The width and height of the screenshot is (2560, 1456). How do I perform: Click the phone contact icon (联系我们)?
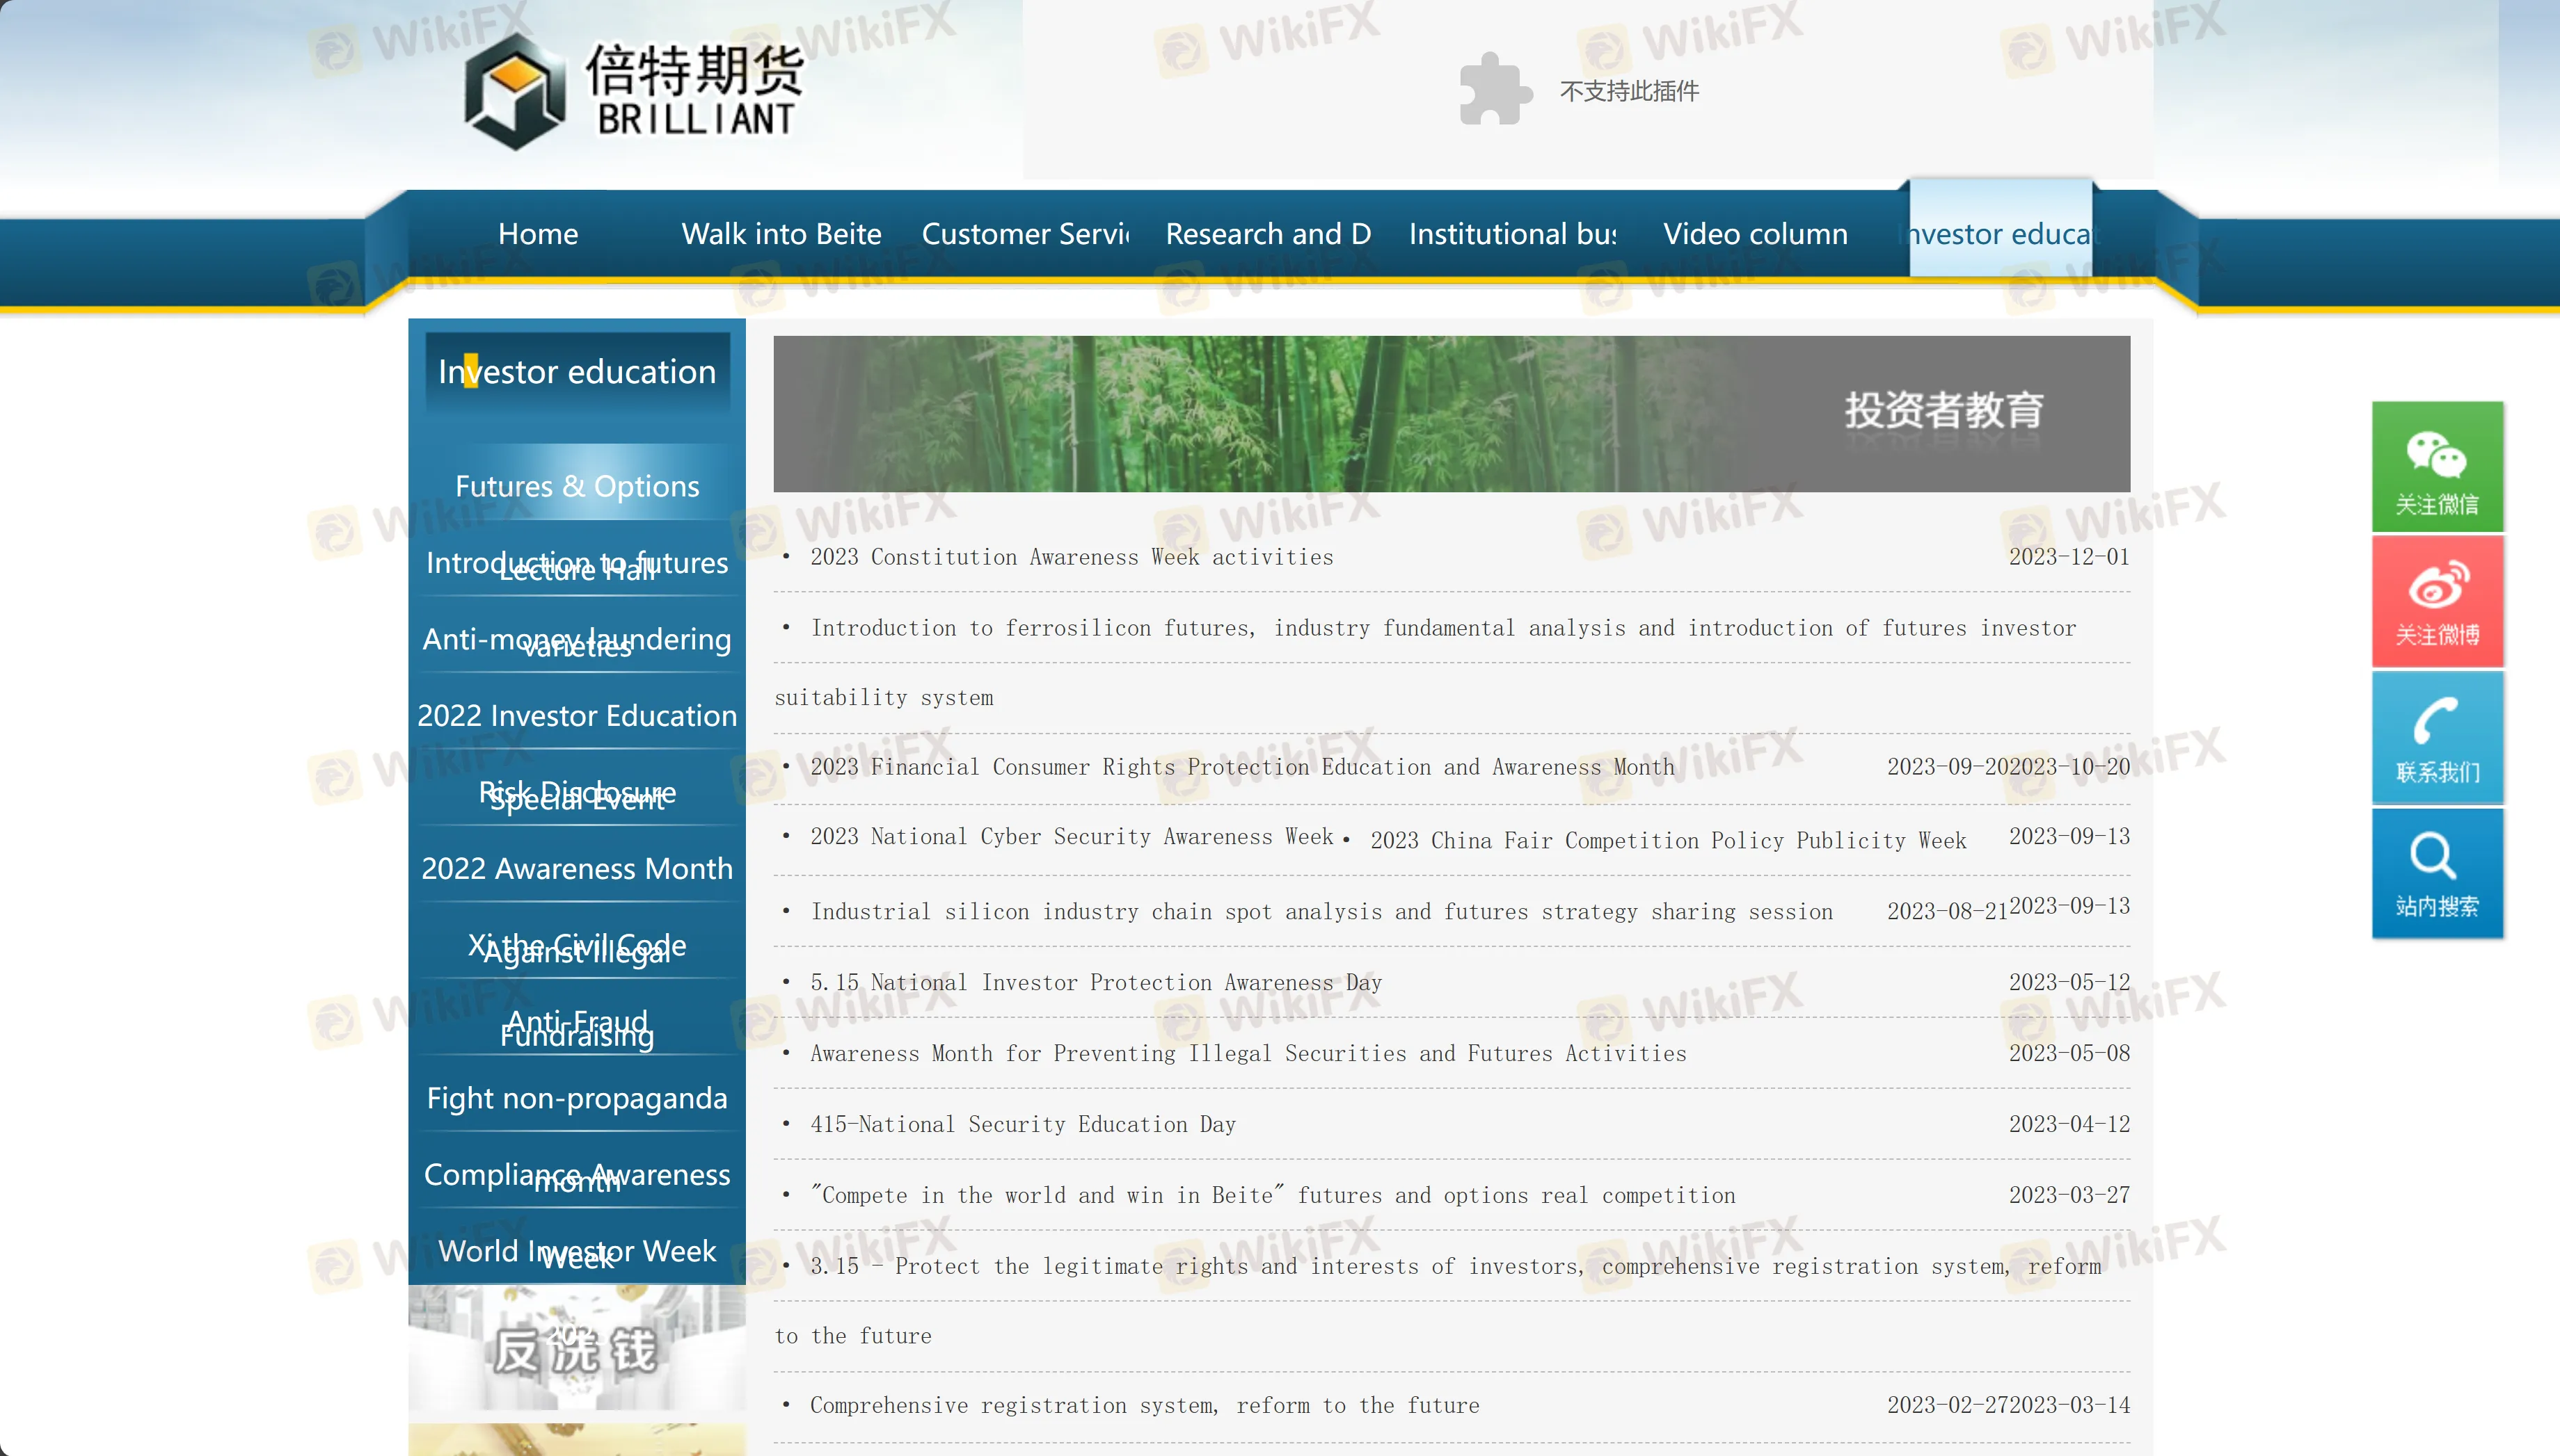[2438, 737]
